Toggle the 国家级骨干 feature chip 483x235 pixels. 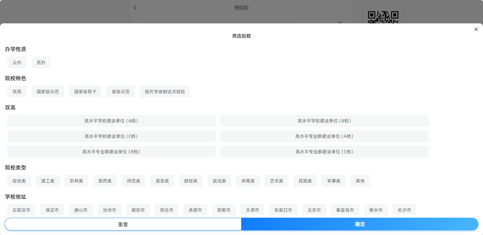point(85,92)
